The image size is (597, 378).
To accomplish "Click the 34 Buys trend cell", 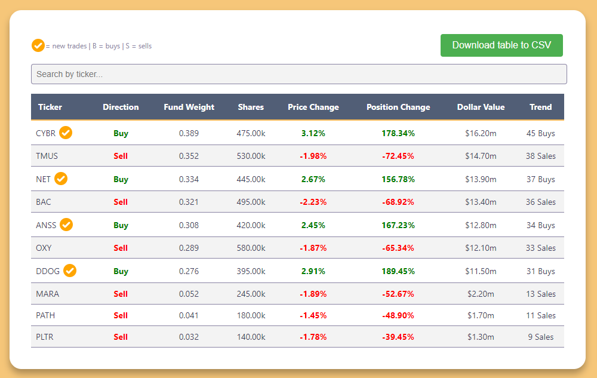I will [541, 226].
